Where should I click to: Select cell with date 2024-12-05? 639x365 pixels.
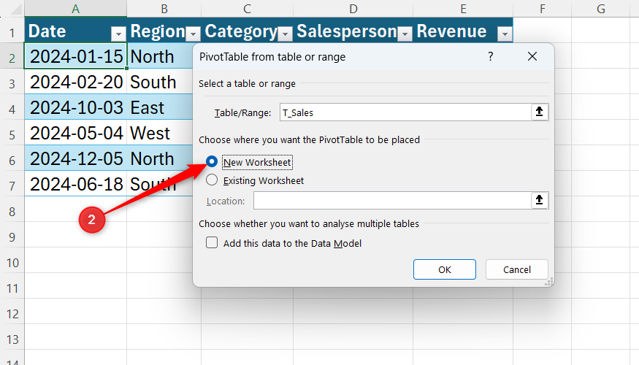click(x=76, y=158)
